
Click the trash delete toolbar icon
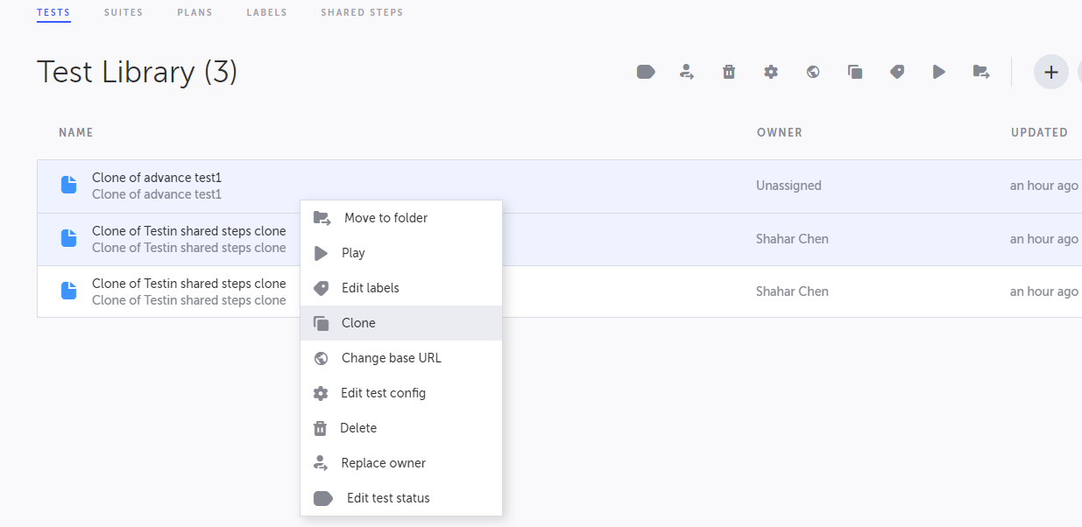point(729,72)
